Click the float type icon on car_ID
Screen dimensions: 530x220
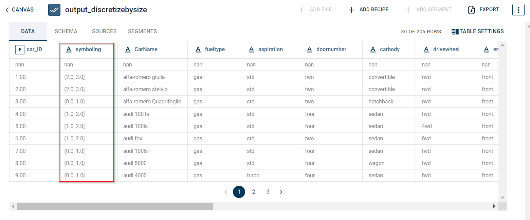tap(20, 49)
